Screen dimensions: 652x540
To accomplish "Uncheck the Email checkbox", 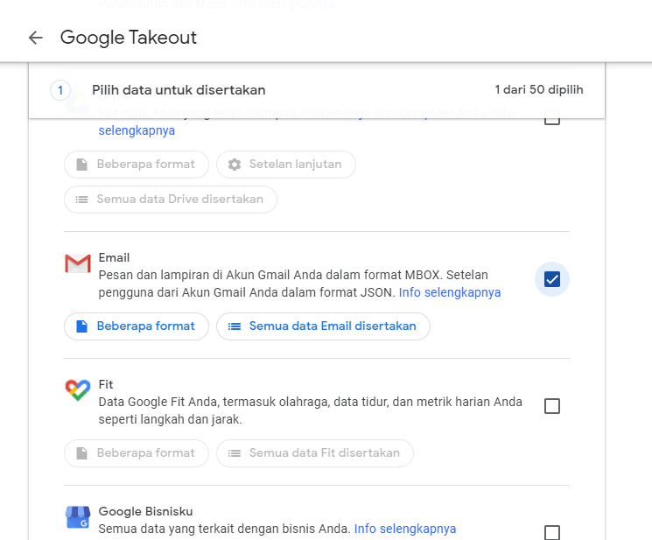I will point(551,279).
